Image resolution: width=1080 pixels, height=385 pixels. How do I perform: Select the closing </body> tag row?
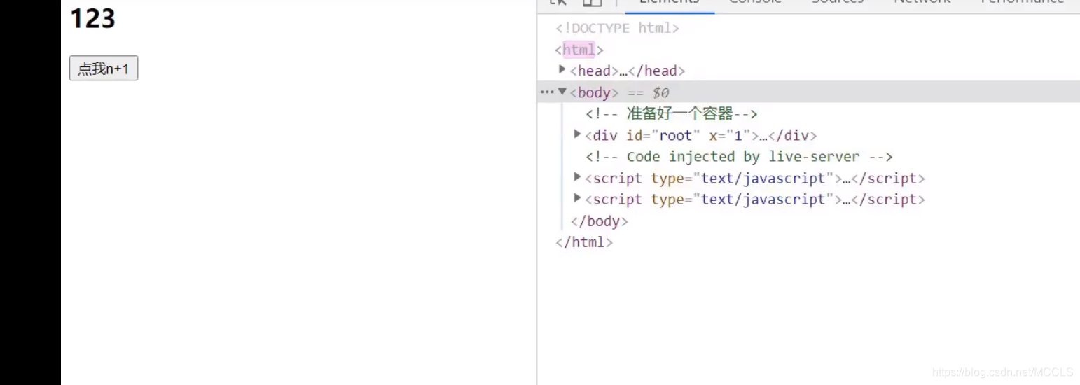pos(599,221)
